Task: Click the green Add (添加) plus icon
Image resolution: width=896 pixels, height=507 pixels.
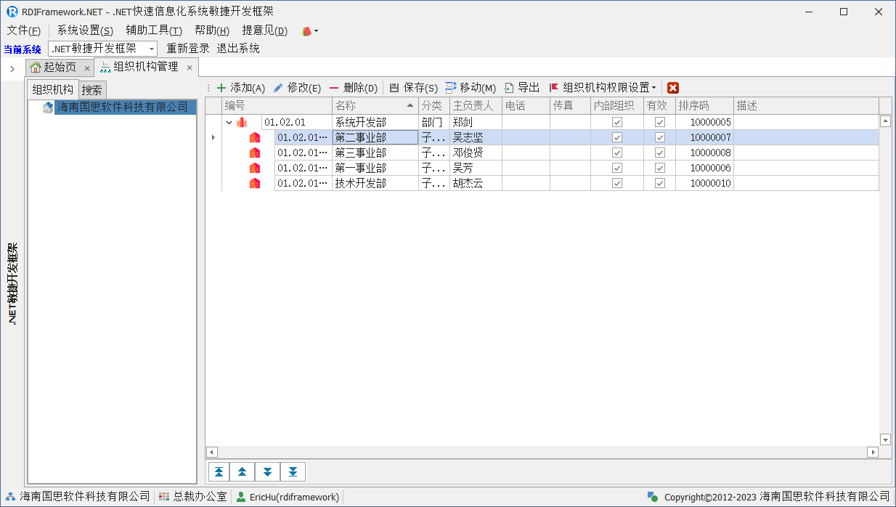Action: tap(221, 88)
